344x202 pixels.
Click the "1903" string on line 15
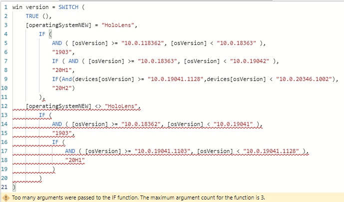click(62, 133)
